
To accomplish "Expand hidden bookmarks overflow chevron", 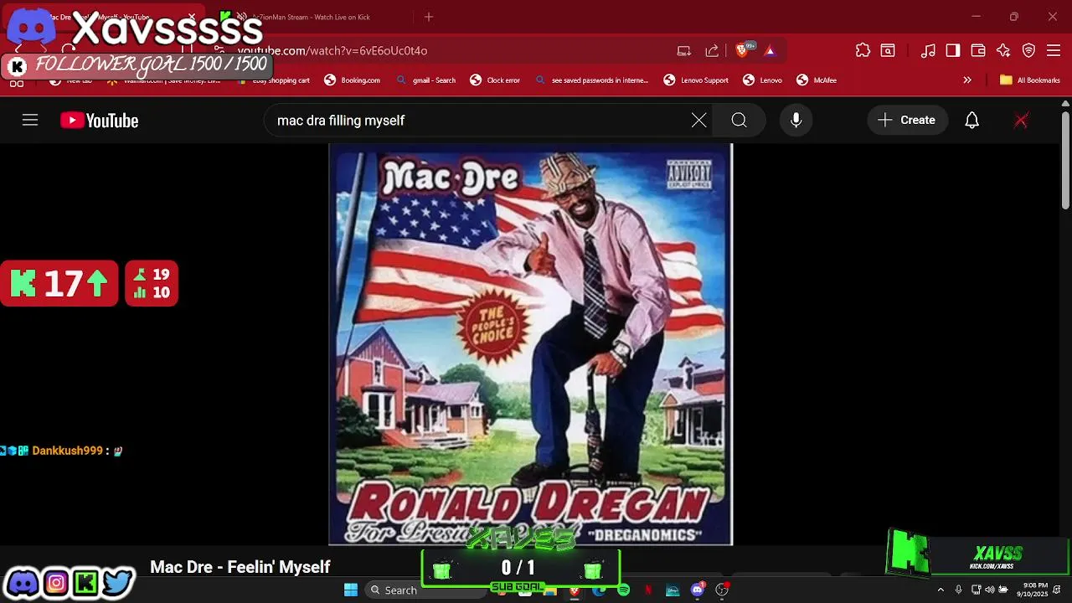I will click(x=967, y=80).
